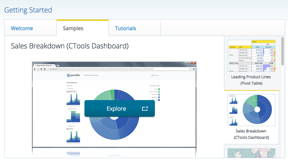Click the browser back arrow in the preview
Screen dimensions: 288x161
(x=35, y=69)
